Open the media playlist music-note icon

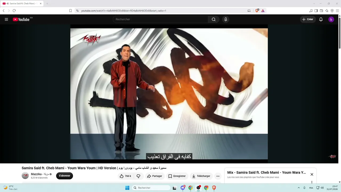(x=311, y=11)
